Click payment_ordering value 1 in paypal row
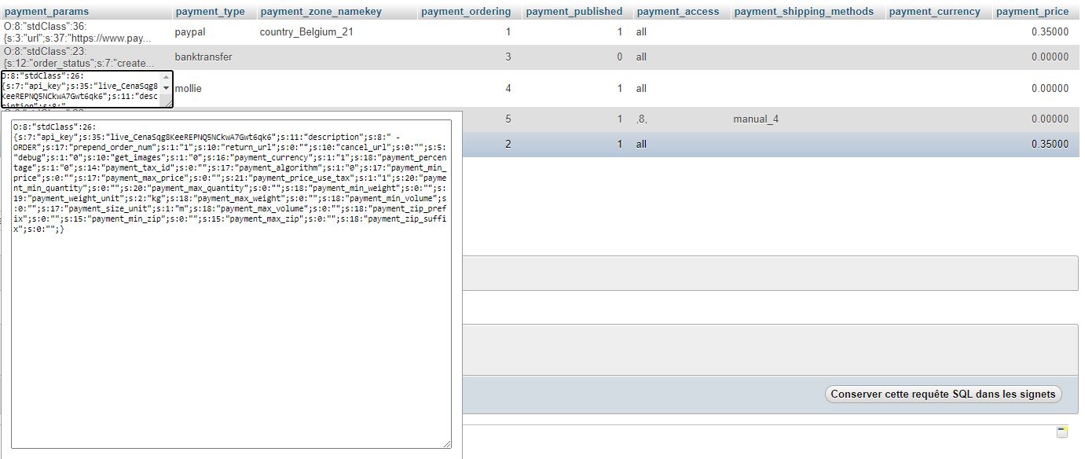Screen dimensions: 1085x459 [x=508, y=32]
